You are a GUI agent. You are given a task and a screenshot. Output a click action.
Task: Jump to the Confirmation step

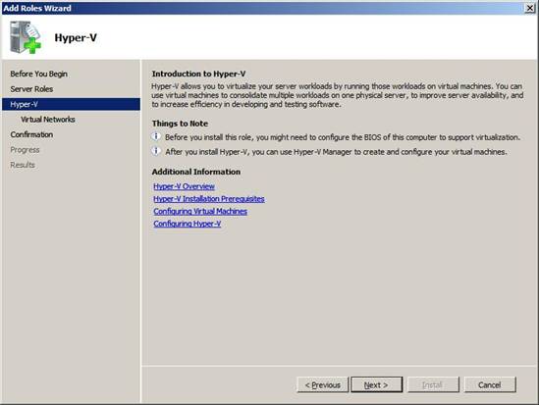pyautogui.click(x=31, y=134)
